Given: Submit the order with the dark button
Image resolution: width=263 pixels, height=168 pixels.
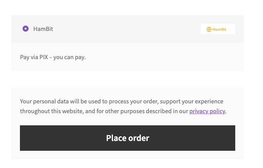Looking at the screenshot, I should pos(127,138).
